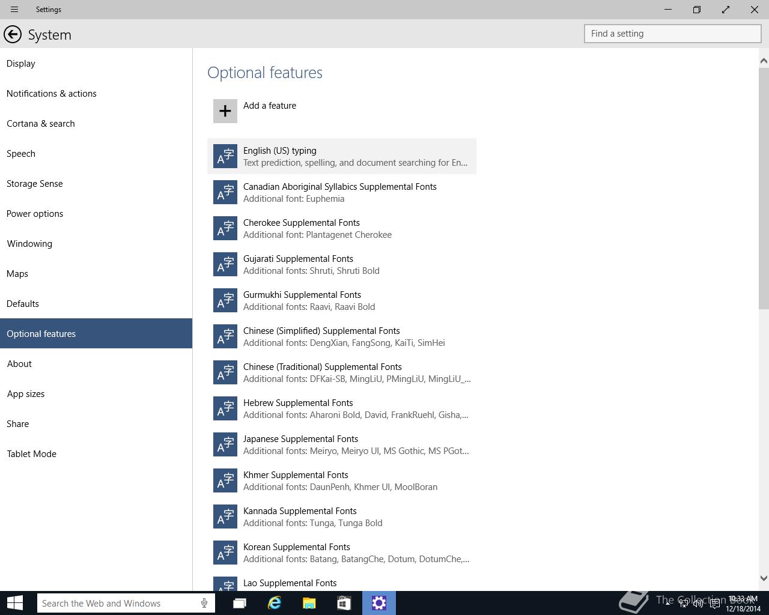Select Kannada Supplemental Fonts entry

[342, 517]
